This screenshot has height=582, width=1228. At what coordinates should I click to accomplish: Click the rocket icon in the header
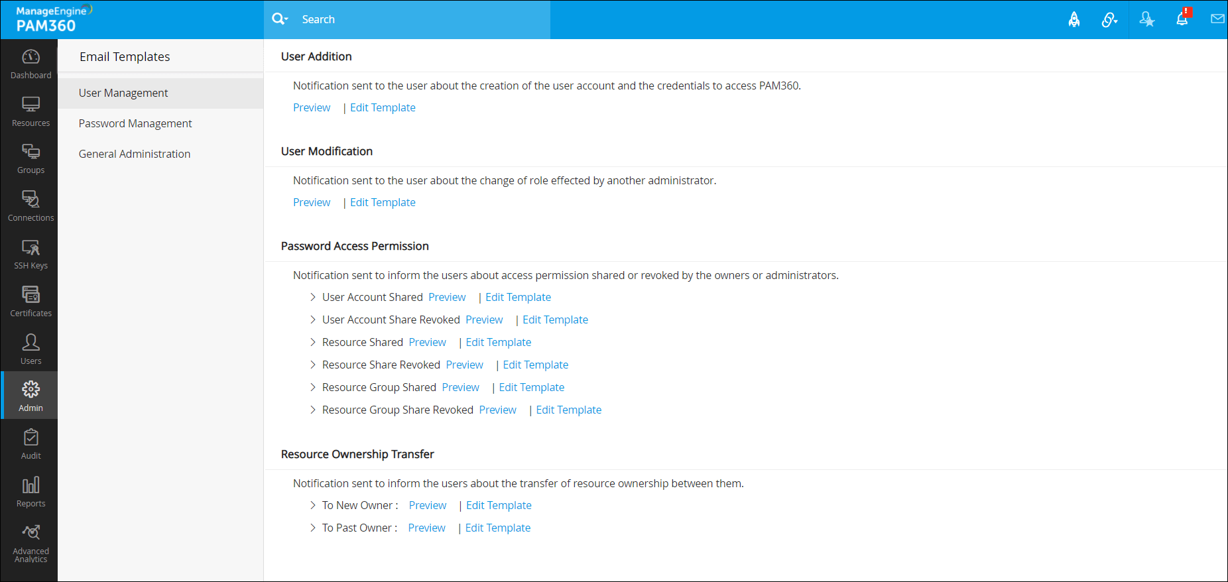[1074, 20]
